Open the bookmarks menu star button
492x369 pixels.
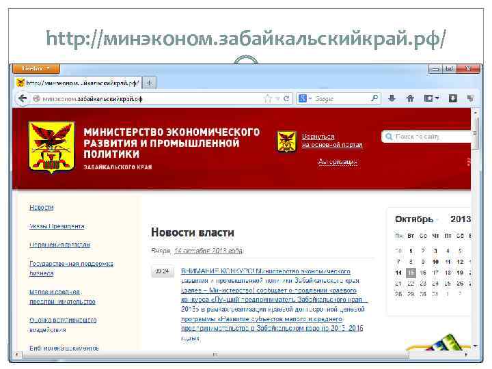tap(431, 98)
